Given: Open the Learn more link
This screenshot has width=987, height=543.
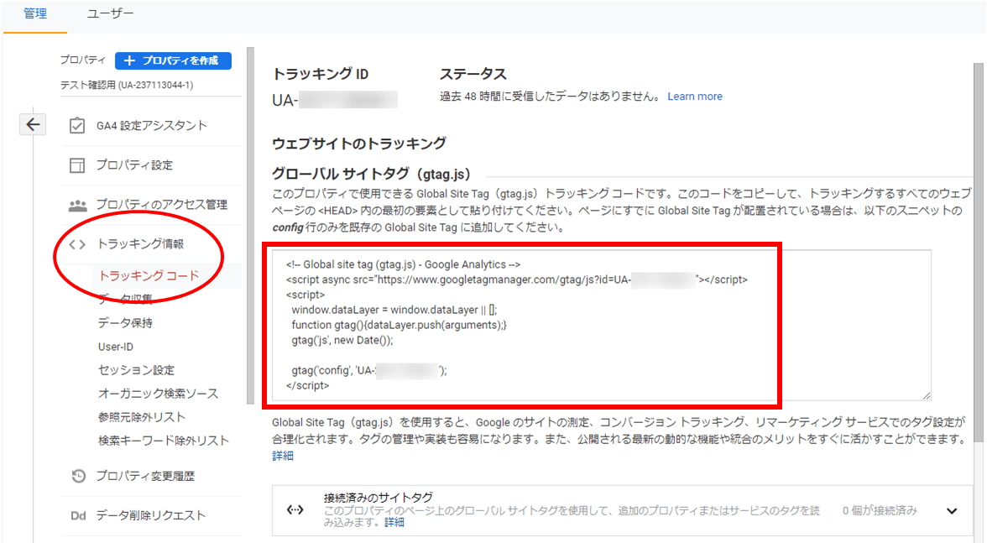Looking at the screenshot, I should point(694,97).
